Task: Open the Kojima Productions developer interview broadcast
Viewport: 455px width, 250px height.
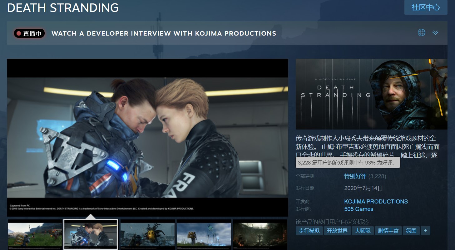Action: [x=164, y=33]
